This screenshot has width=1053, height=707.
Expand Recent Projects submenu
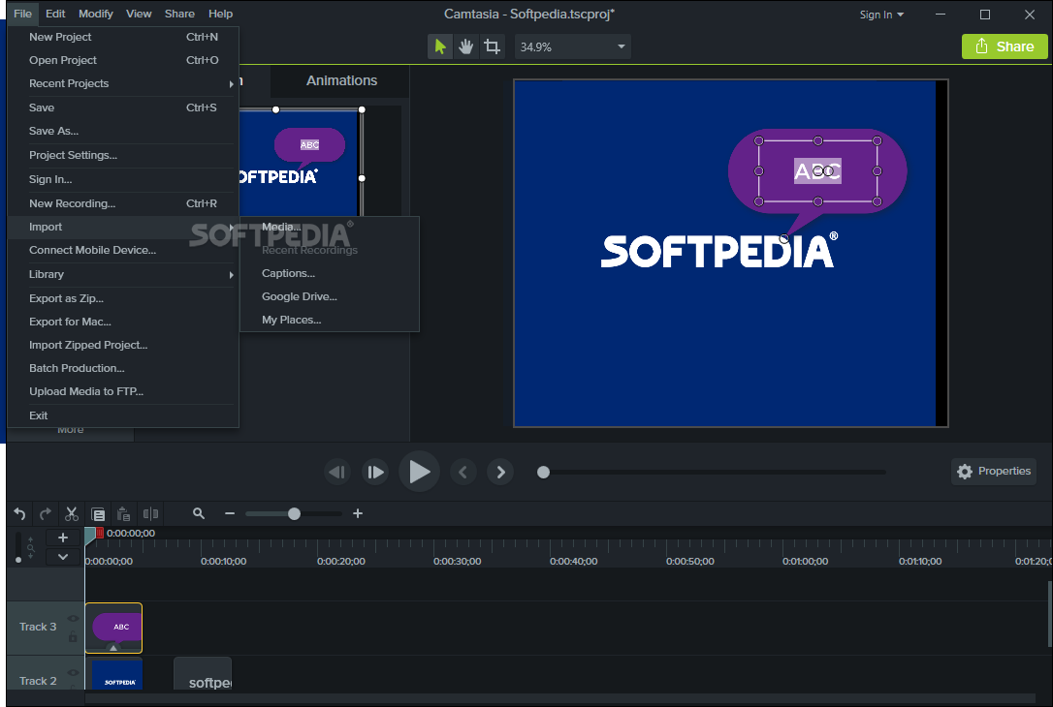pyautogui.click(x=123, y=84)
